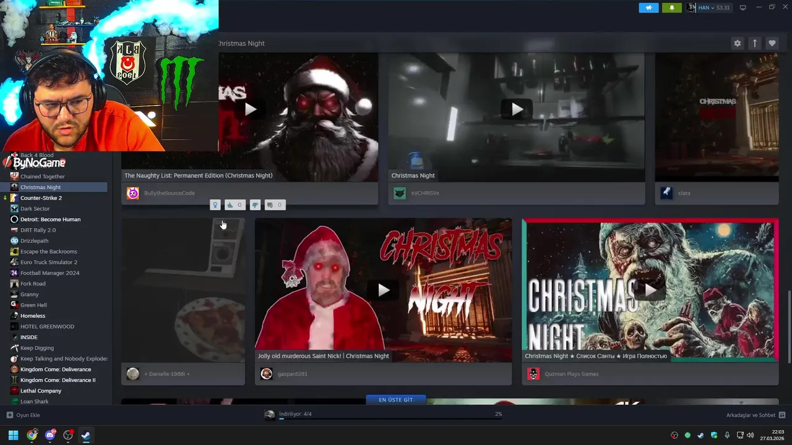Open downloads progress İndiriliyor 4/4
The image size is (792, 445).
click(x=384, y=415)
